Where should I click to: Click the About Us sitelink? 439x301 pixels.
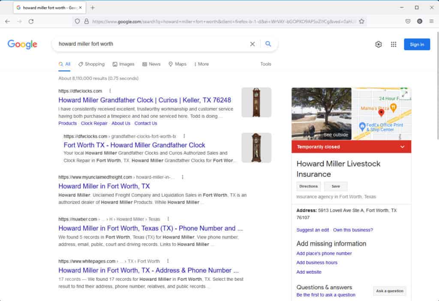(x=121, y=123)
